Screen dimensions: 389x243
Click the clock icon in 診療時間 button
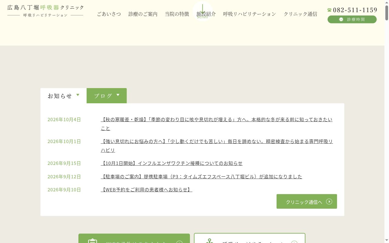[341, 19]
